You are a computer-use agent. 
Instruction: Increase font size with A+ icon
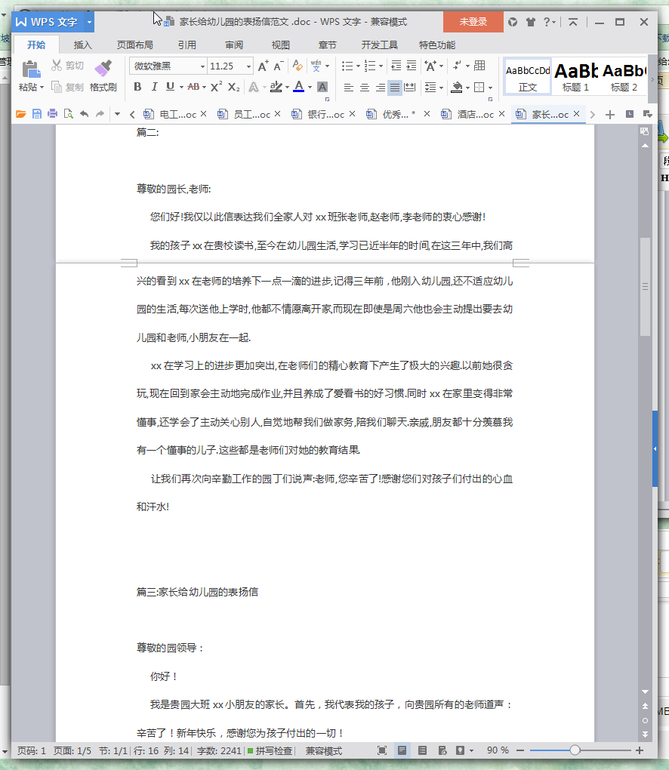[x=264, y=66]
